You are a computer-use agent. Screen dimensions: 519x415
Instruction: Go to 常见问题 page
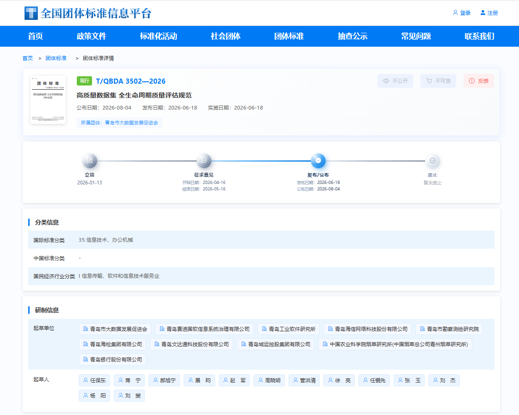(416, 36)
